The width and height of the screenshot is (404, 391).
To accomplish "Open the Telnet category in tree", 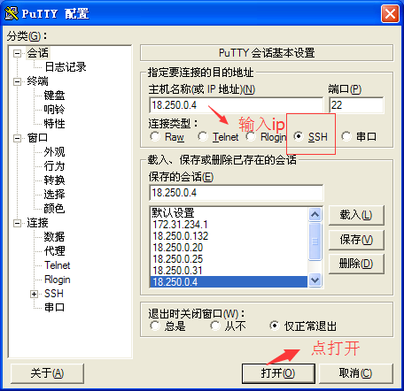I will point(58,265).
